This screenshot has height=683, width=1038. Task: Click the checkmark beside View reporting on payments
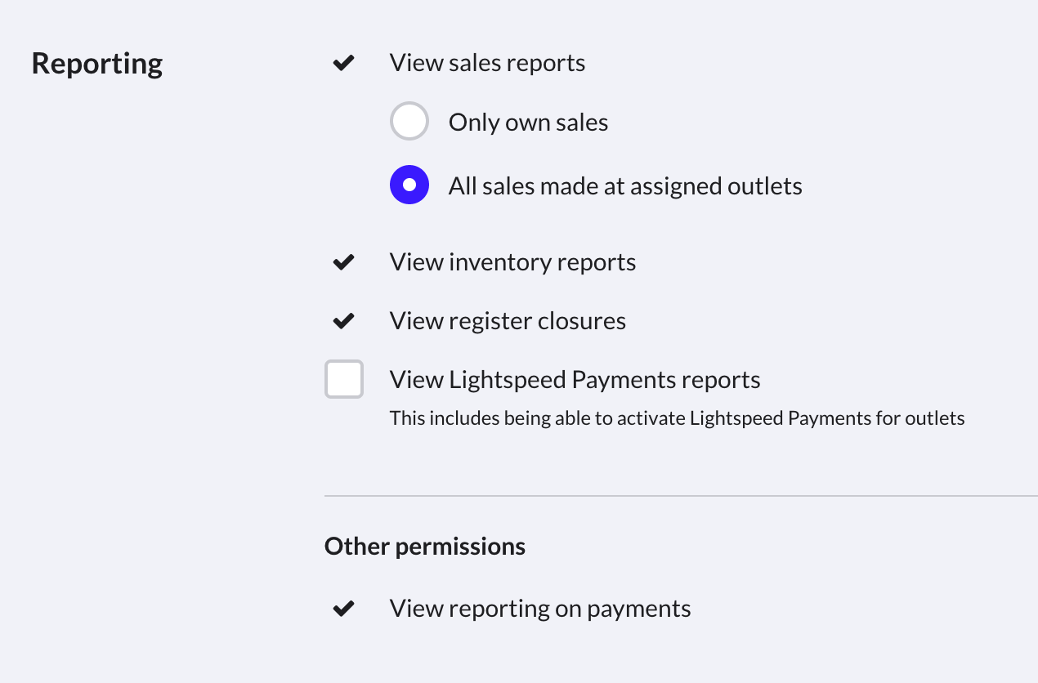point(344,609)
